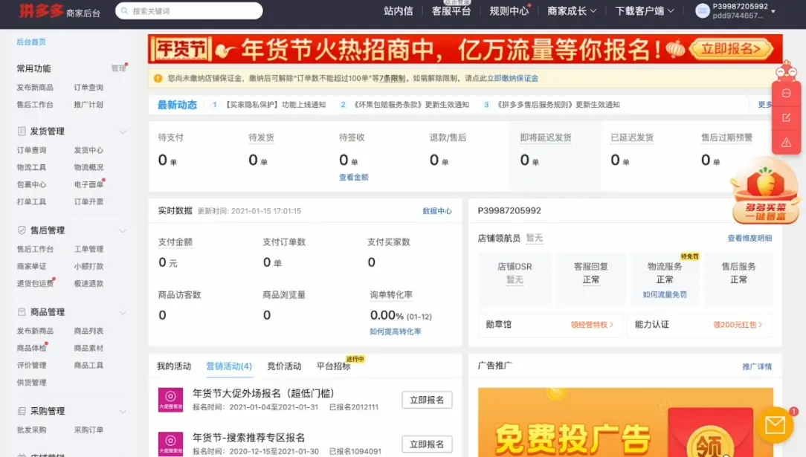Screen dimensions: 806x457
Task: Open 规则中心 in top navigation
Action: point(509,11)
